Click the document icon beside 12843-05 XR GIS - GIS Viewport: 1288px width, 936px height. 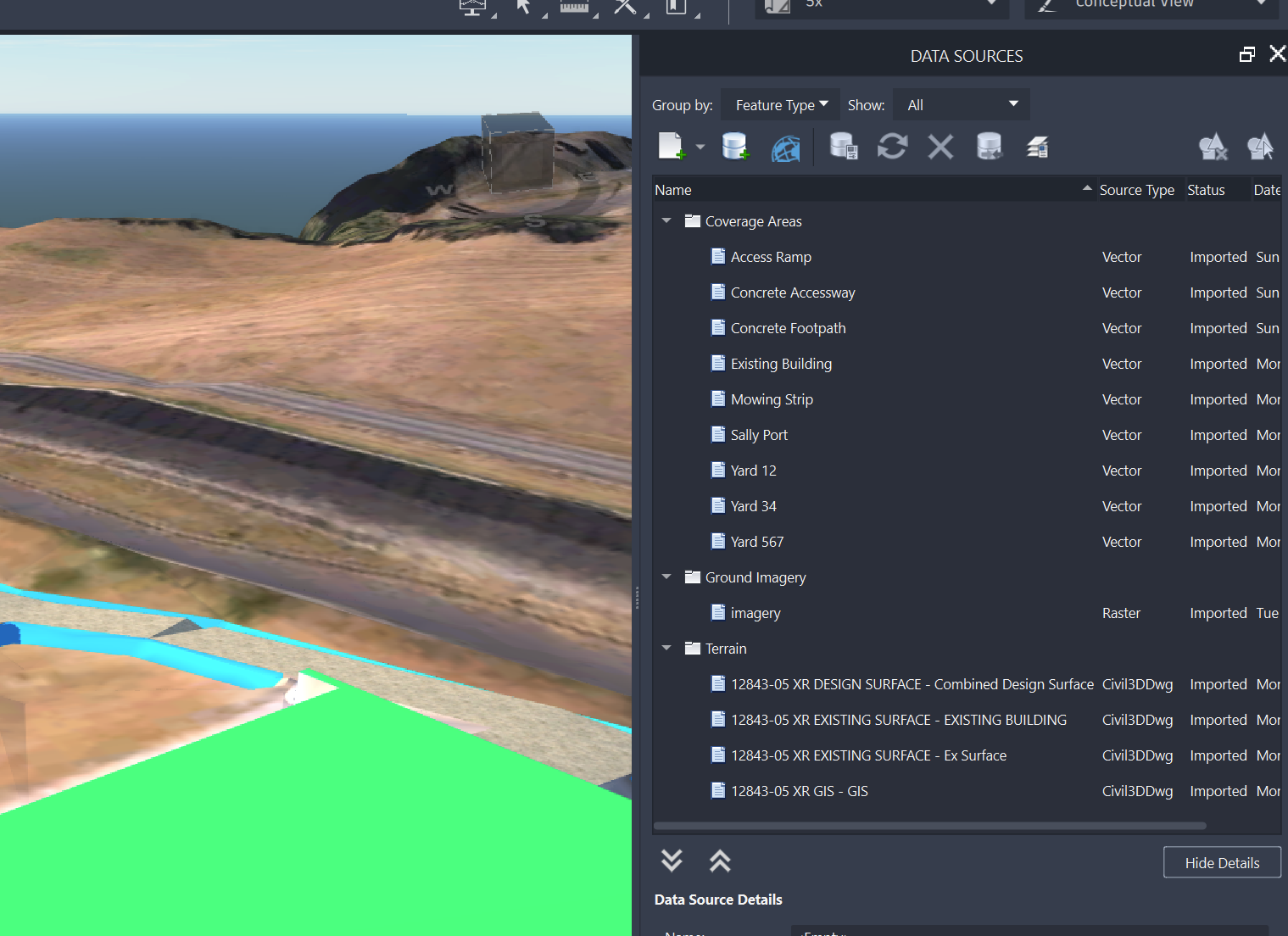[x=718, y=790]
